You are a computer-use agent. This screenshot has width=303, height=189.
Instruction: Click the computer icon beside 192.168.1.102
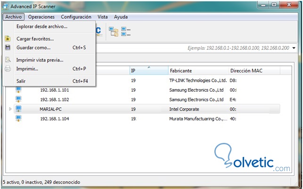tap(18, 99)
